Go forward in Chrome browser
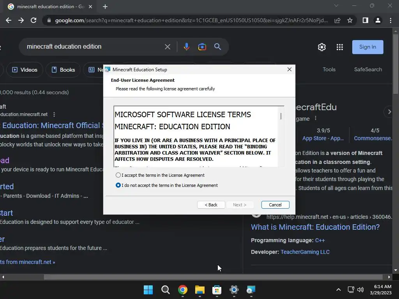This screenshot has width=399, height=299. click(21, 20)
